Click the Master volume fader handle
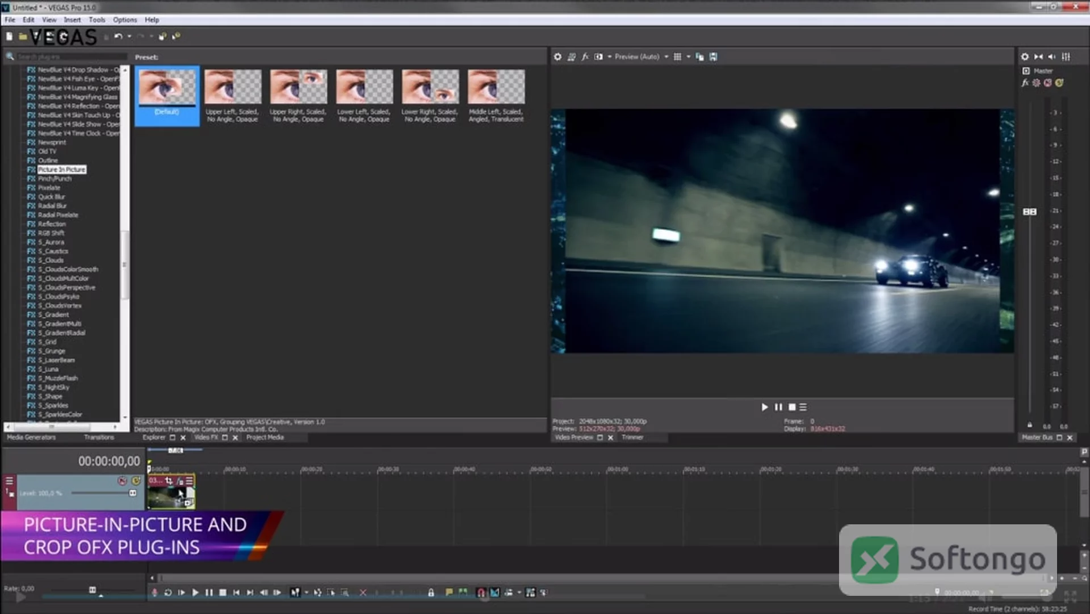This screenshot has height=614, width=1090. [1030, 212]
